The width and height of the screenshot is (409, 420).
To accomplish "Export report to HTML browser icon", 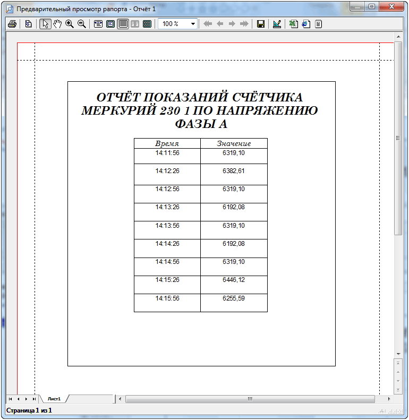I will pos(306,24).
